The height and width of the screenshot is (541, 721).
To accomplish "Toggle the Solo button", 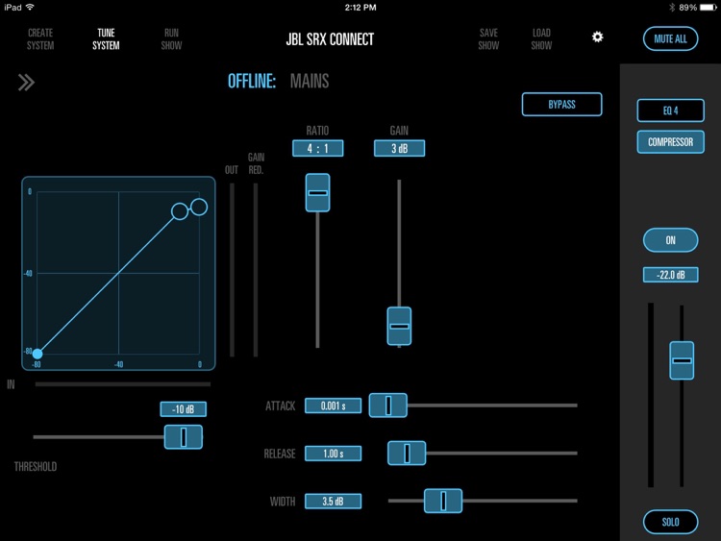I will point(670,522).
